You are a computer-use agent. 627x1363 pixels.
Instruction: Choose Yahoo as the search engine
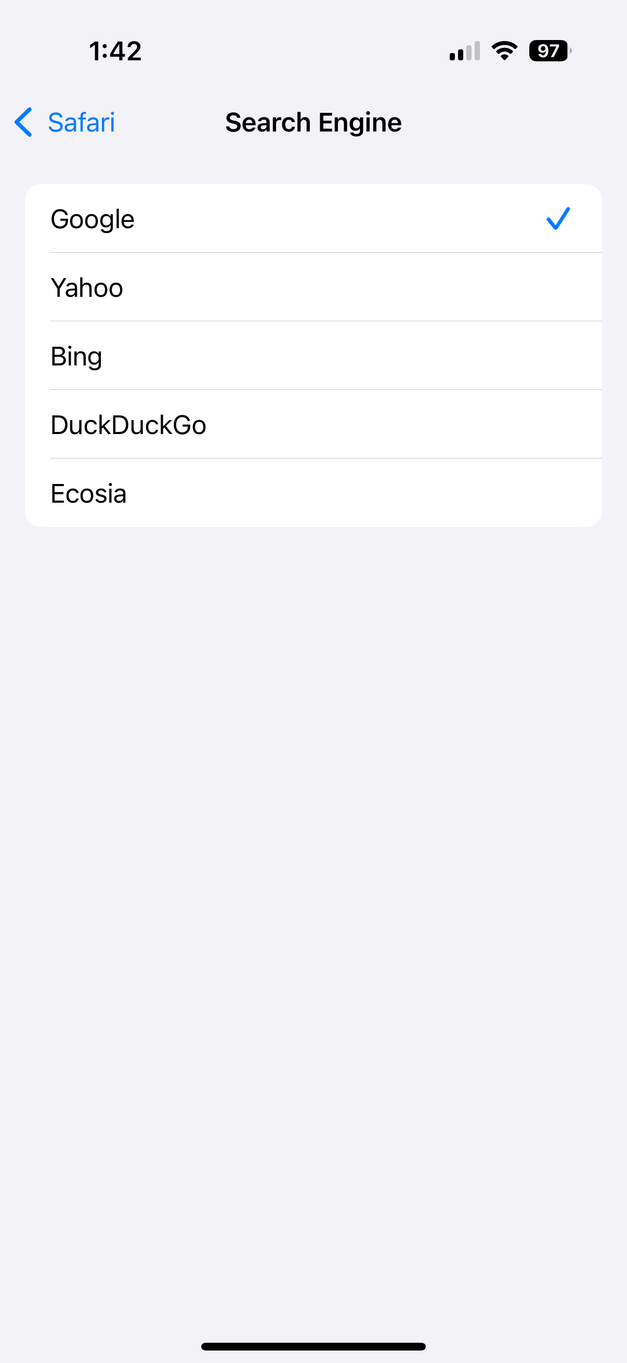[87, 288]
